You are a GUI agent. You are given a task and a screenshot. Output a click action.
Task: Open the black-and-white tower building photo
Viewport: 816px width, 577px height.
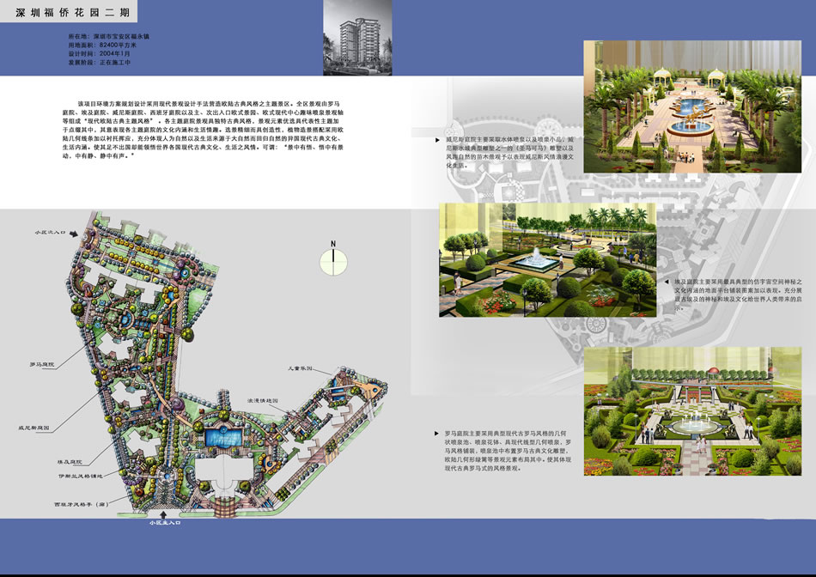(357, 38)
